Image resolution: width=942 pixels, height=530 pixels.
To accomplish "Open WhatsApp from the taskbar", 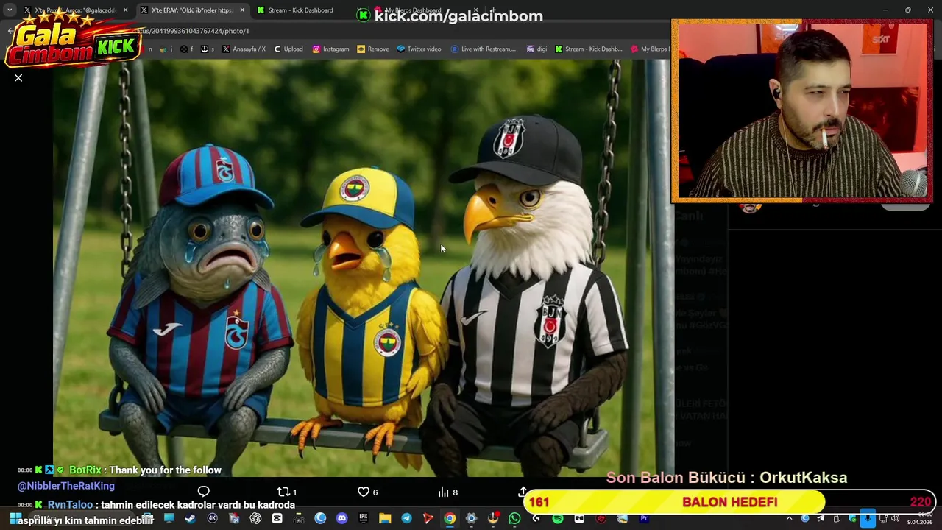I will [x=514, y=518].
